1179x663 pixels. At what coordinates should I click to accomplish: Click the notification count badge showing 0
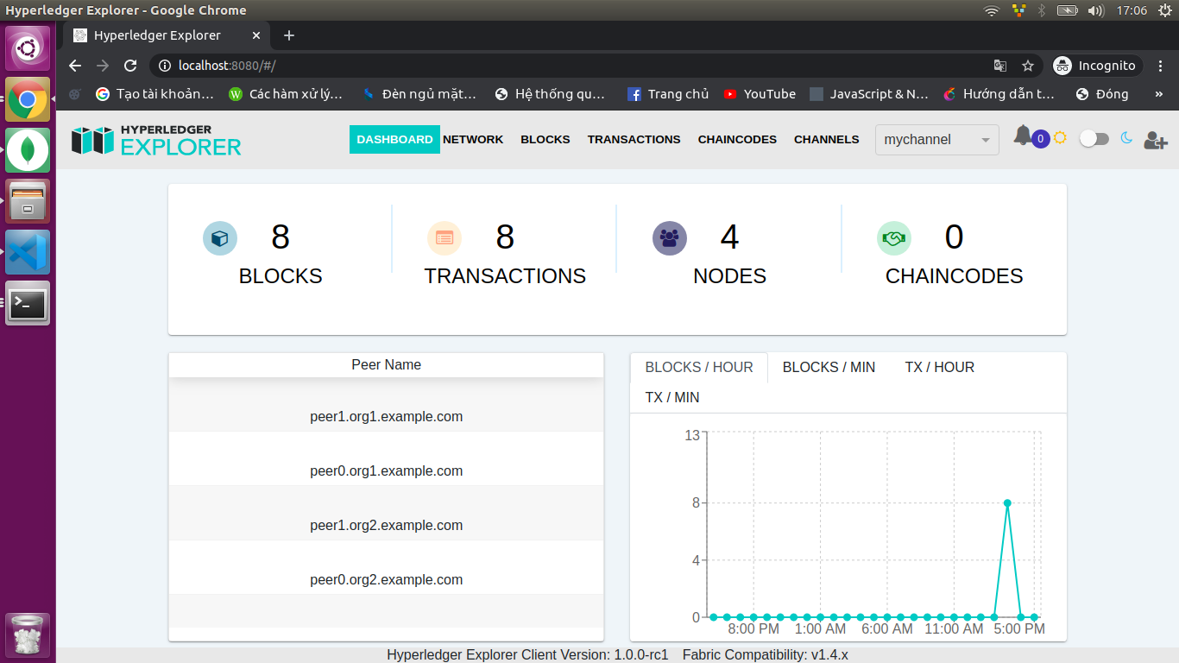pyautogui.click(x=1041, y=139)
